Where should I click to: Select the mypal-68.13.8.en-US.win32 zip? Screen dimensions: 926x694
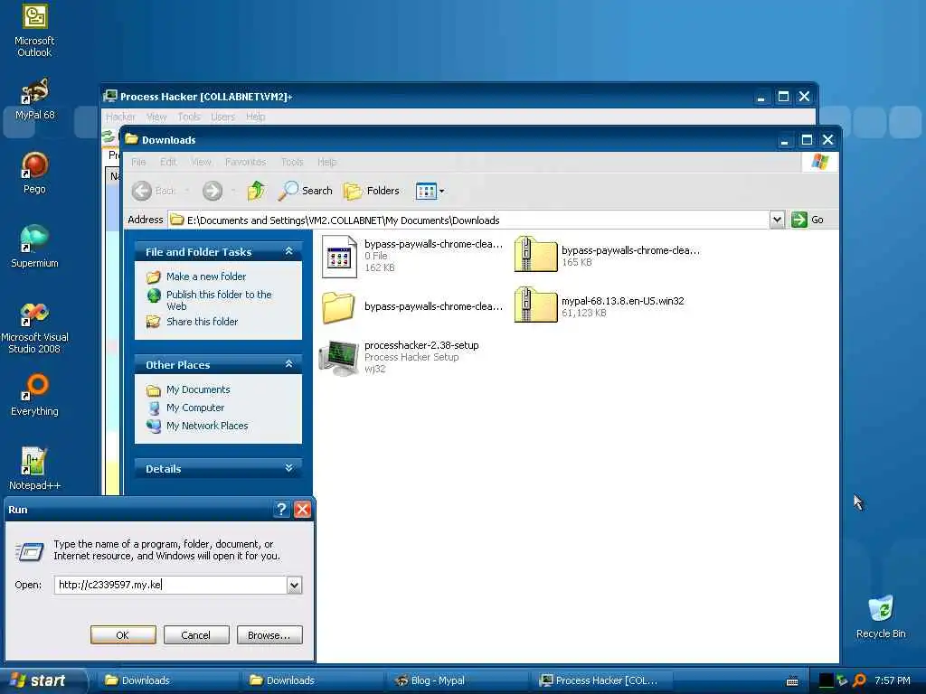click(600, 305)
